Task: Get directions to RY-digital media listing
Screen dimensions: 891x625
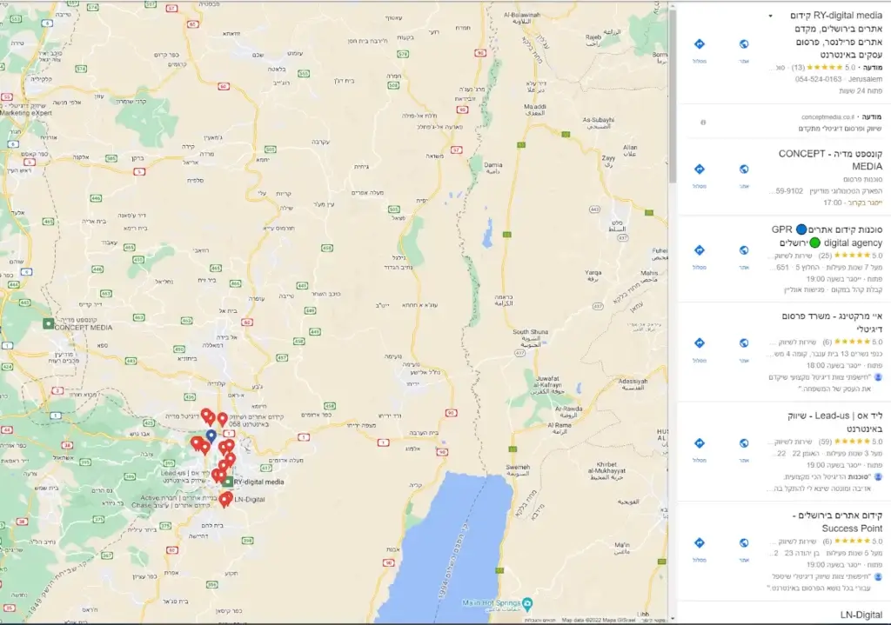Action: tap(700, 44)
